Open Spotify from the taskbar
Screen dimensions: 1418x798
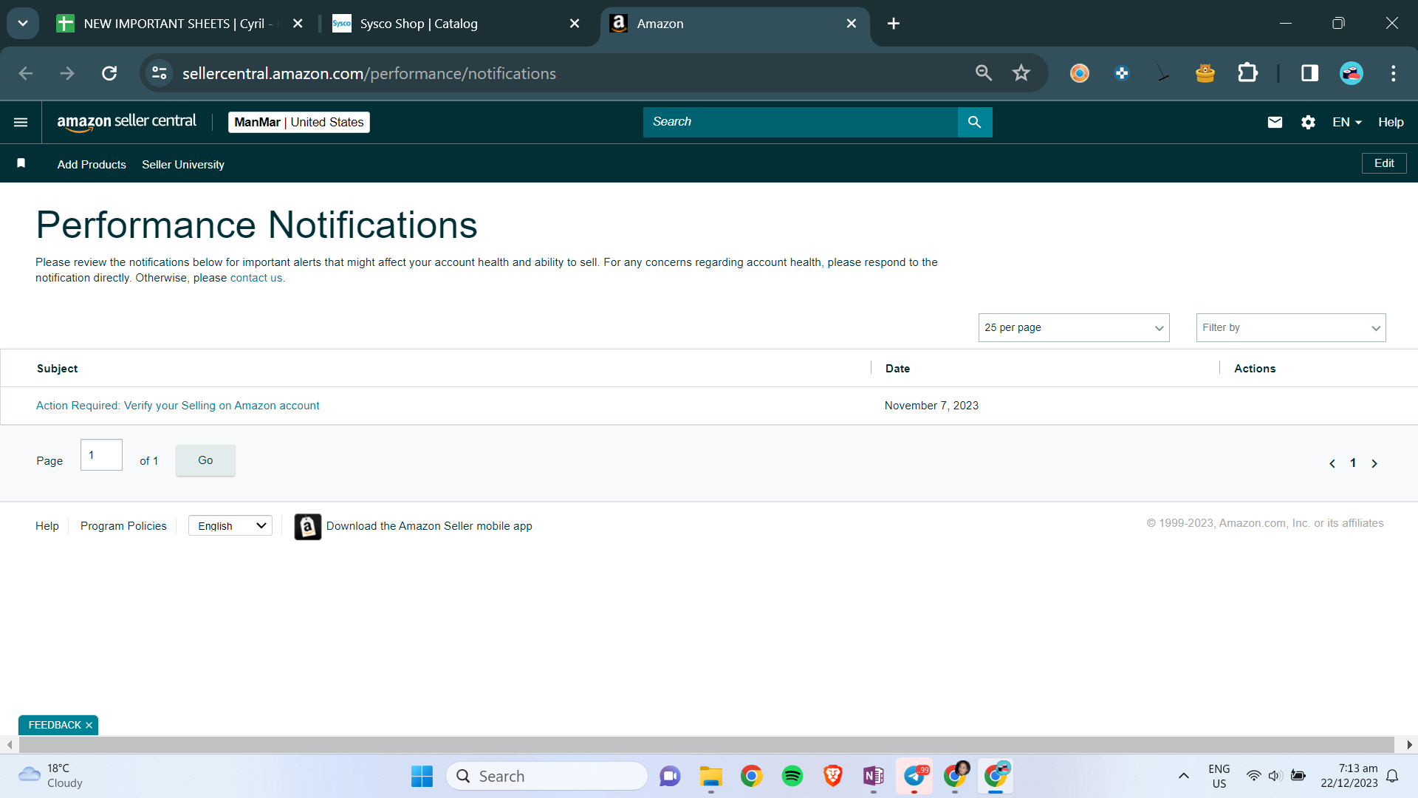pyautogui.click(x=792, y=776)
